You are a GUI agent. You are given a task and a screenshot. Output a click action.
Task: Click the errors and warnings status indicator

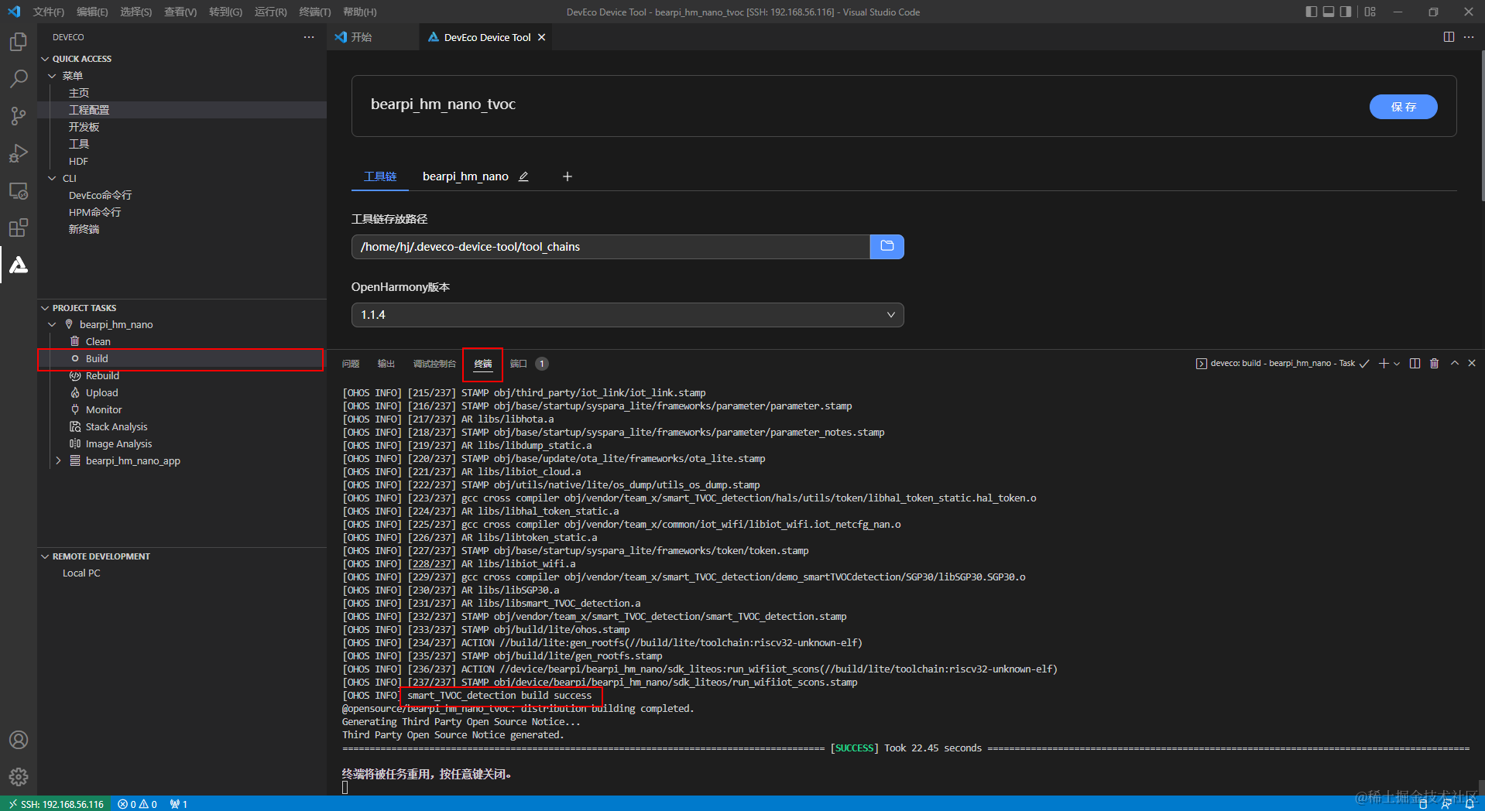[138, 804]
